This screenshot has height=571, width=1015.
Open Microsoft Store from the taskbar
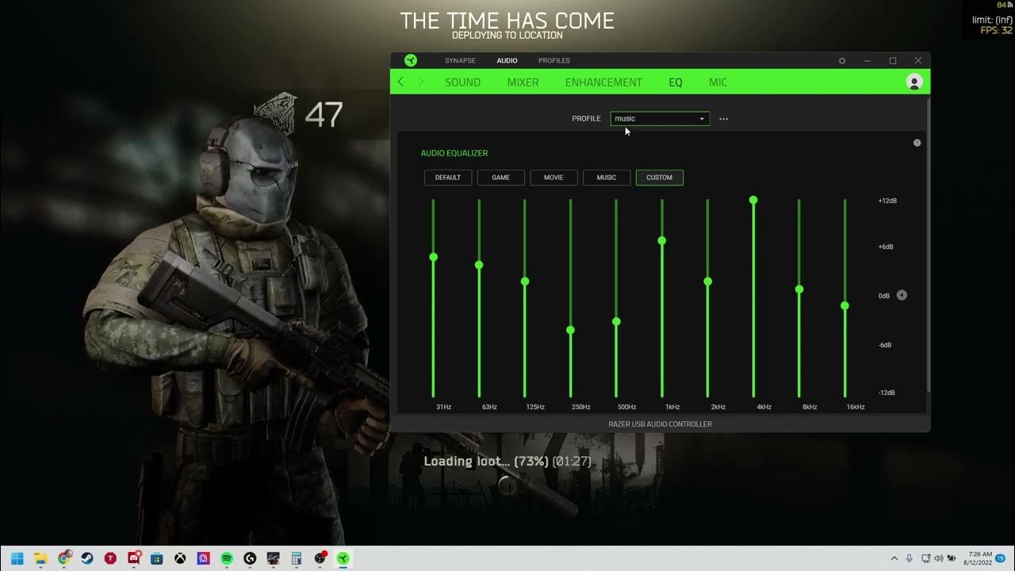pos(157,558)
